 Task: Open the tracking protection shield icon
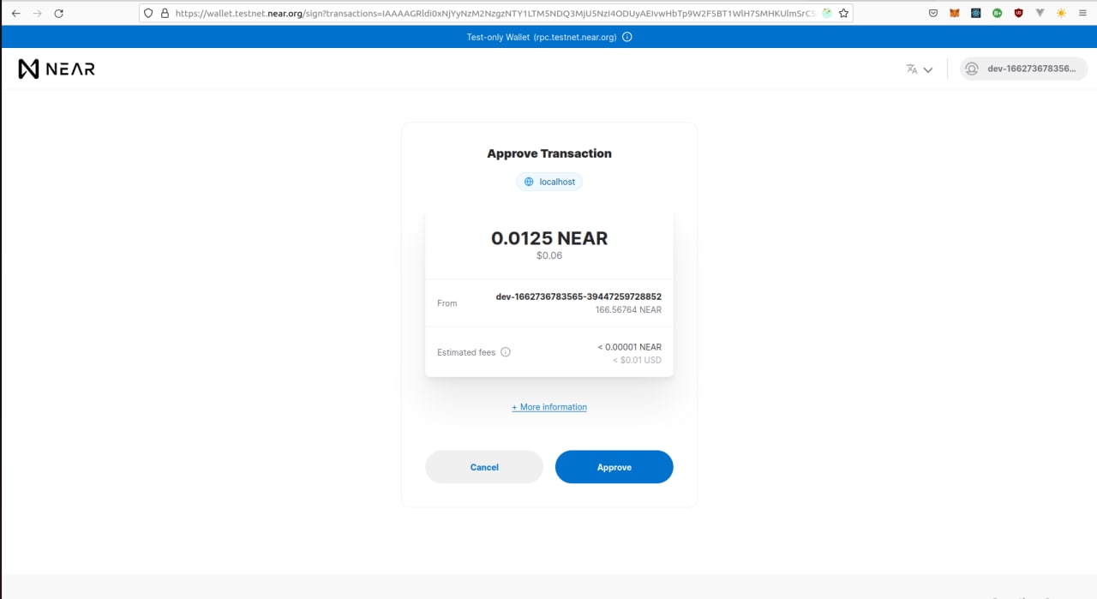(x=148, y=14)
